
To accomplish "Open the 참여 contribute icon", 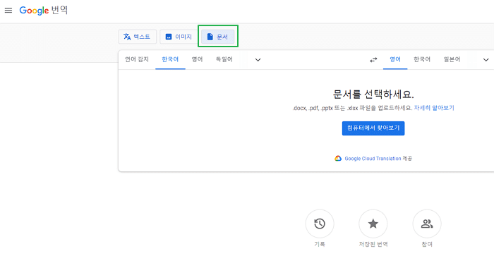I will [x=427, y=224].
